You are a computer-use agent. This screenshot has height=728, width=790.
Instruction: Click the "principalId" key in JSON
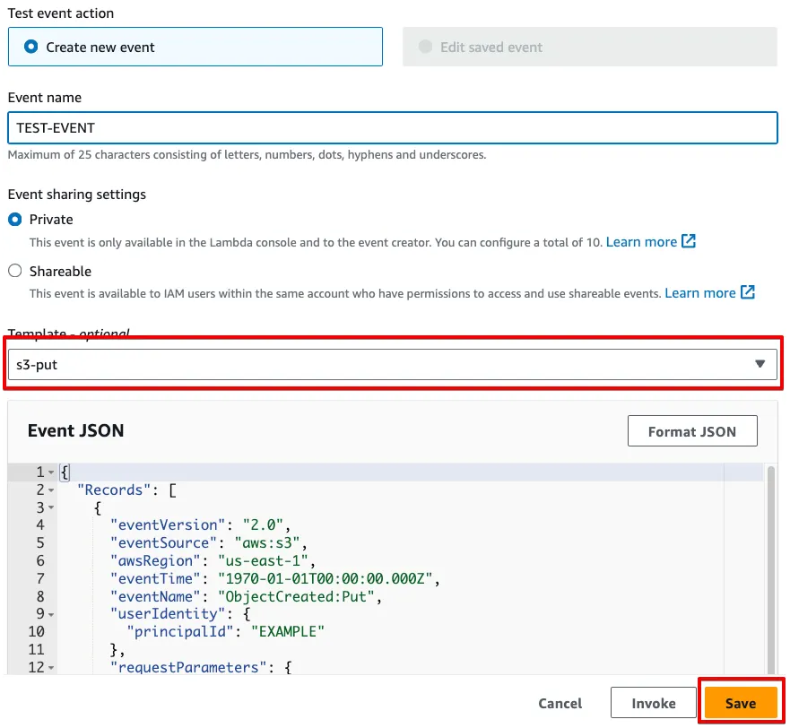180,632
